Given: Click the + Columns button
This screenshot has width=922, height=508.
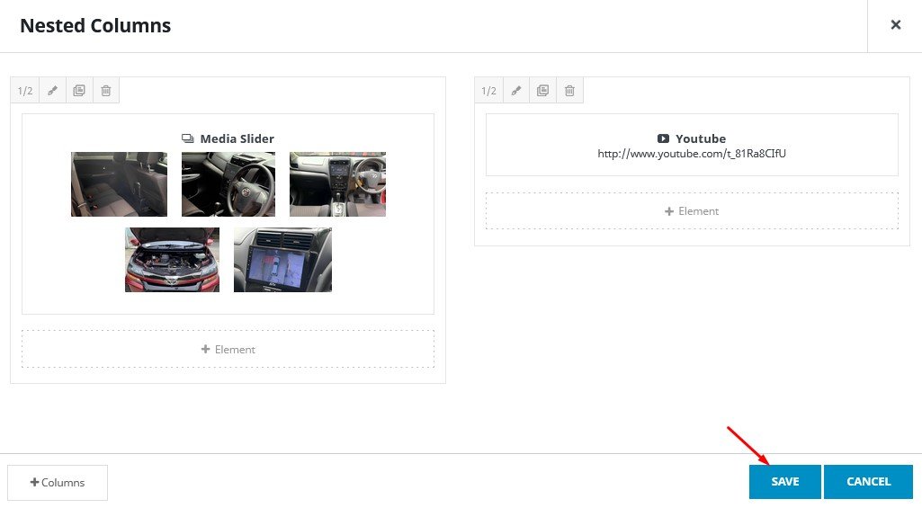Looking at the screenshot, I should point(58,483).
